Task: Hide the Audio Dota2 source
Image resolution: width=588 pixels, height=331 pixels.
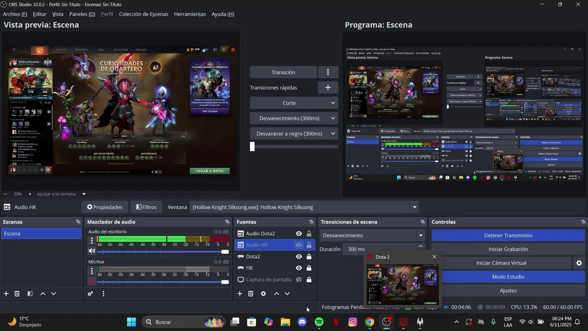Action: coord(299,234)
